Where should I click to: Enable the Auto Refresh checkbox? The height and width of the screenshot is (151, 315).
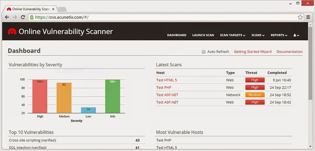(x=203, y=52)
